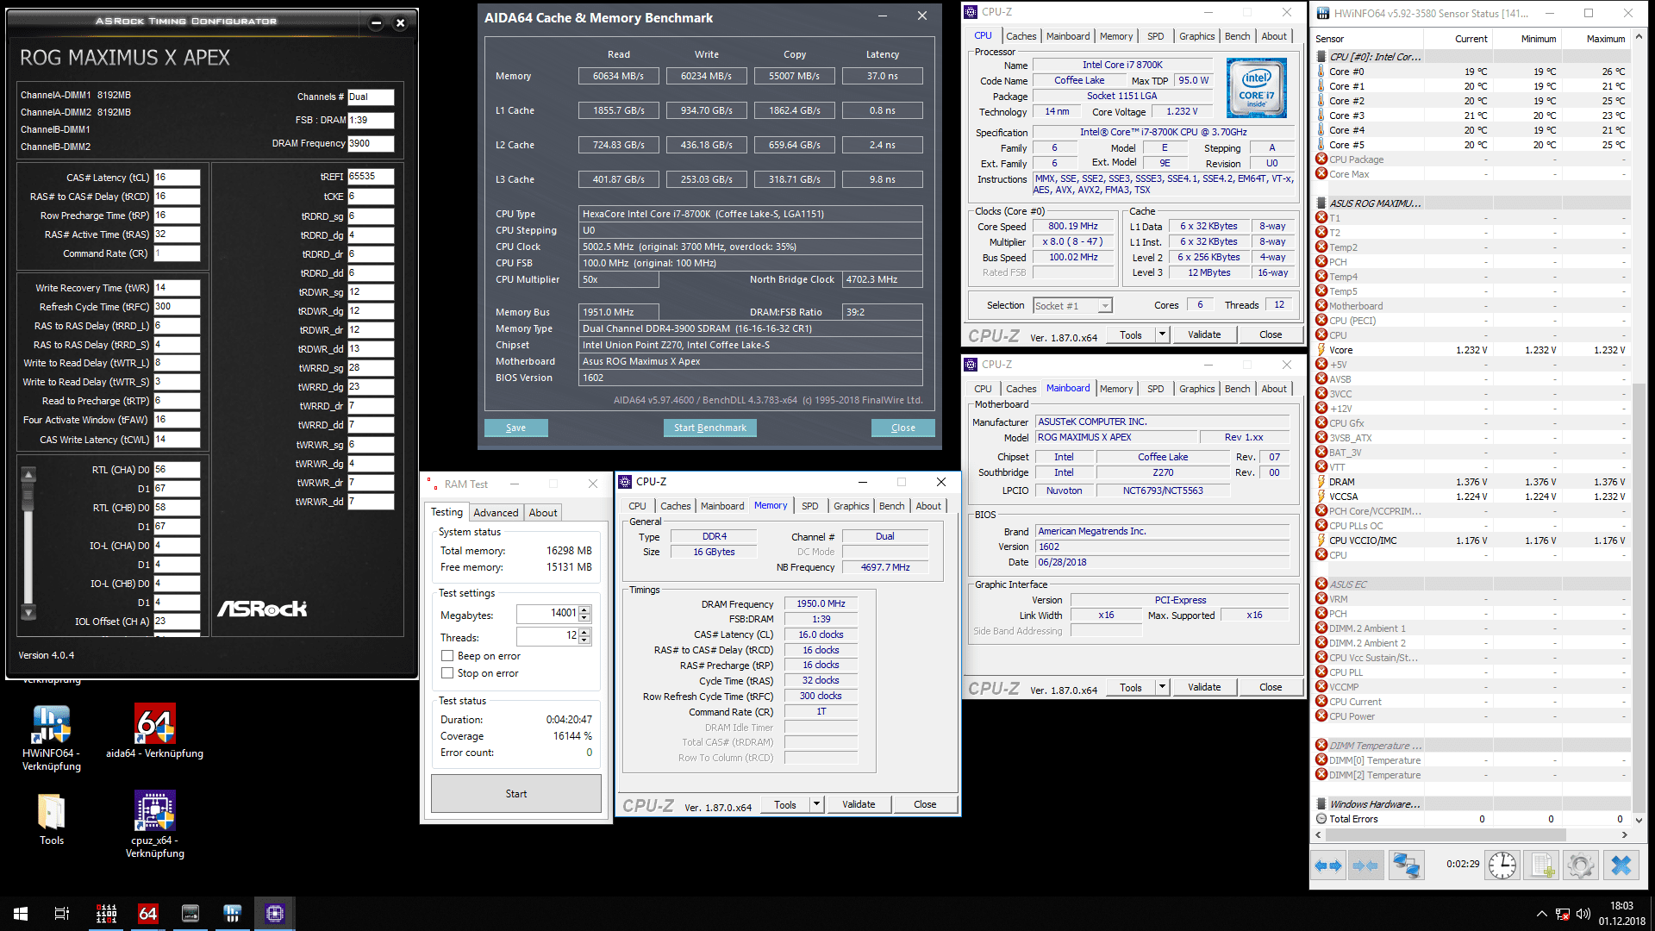Switch to AIDA64 taskbar icon

(148, 914)
